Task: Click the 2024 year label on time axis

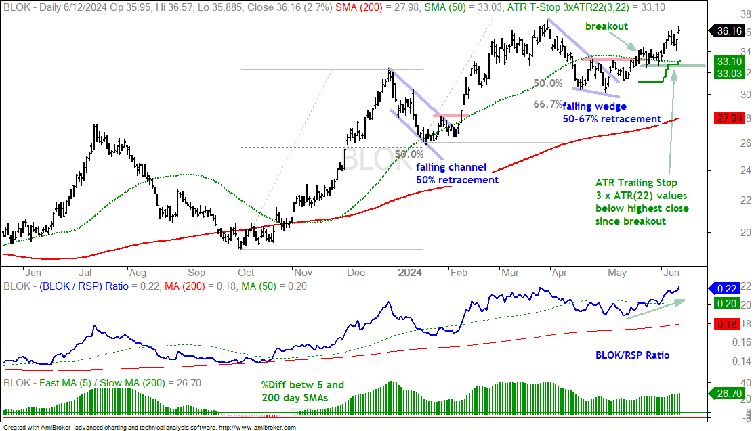Action: (x=410, y=273)
